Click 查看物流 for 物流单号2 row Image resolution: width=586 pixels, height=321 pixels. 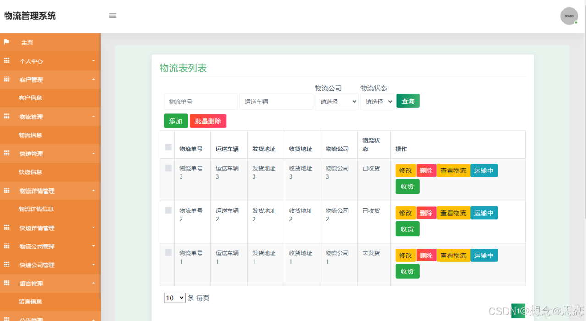453,213
